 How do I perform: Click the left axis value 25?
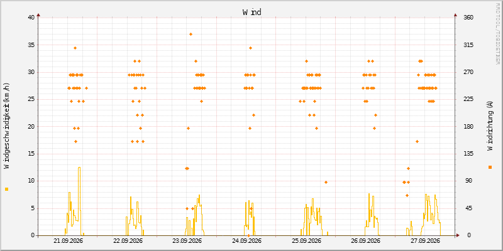[x=31, y=99]
